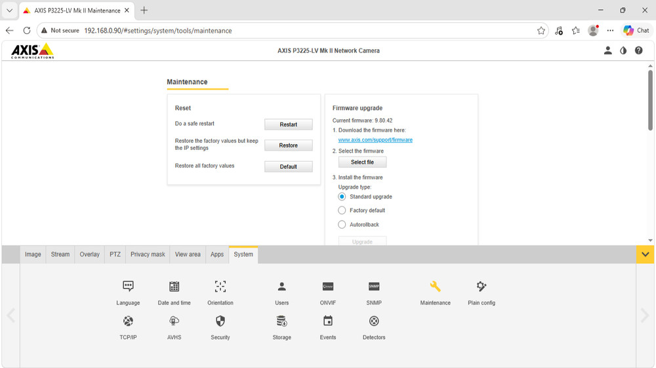Open the TCP/IP settings icon
Image resolution: width=656 pixels, height=368 pixels.
point(128,322)
